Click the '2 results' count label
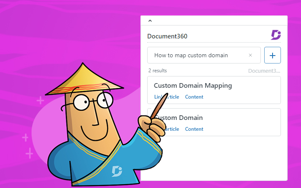Screen dimensions: 301x188 (158, 71)
